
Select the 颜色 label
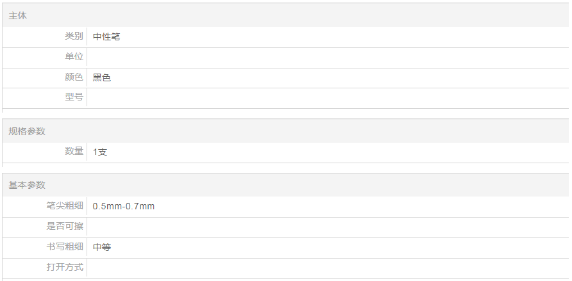74,77
